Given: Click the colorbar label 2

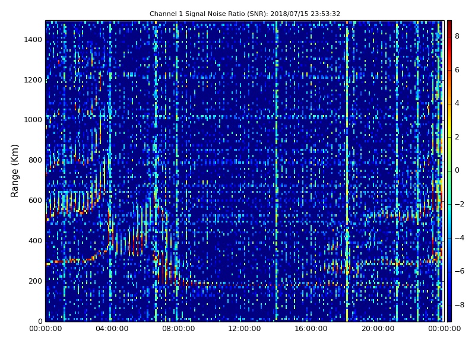Looking at the screenshot, I should click(457, 137).
